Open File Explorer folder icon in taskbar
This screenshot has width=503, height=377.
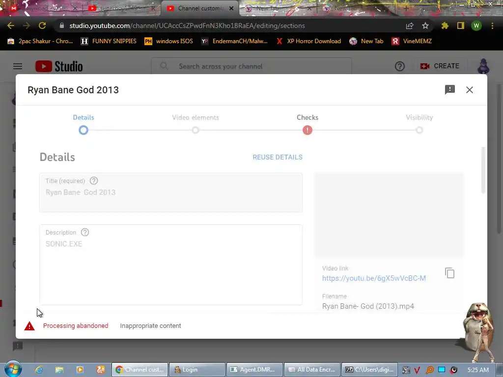(59, 370)
